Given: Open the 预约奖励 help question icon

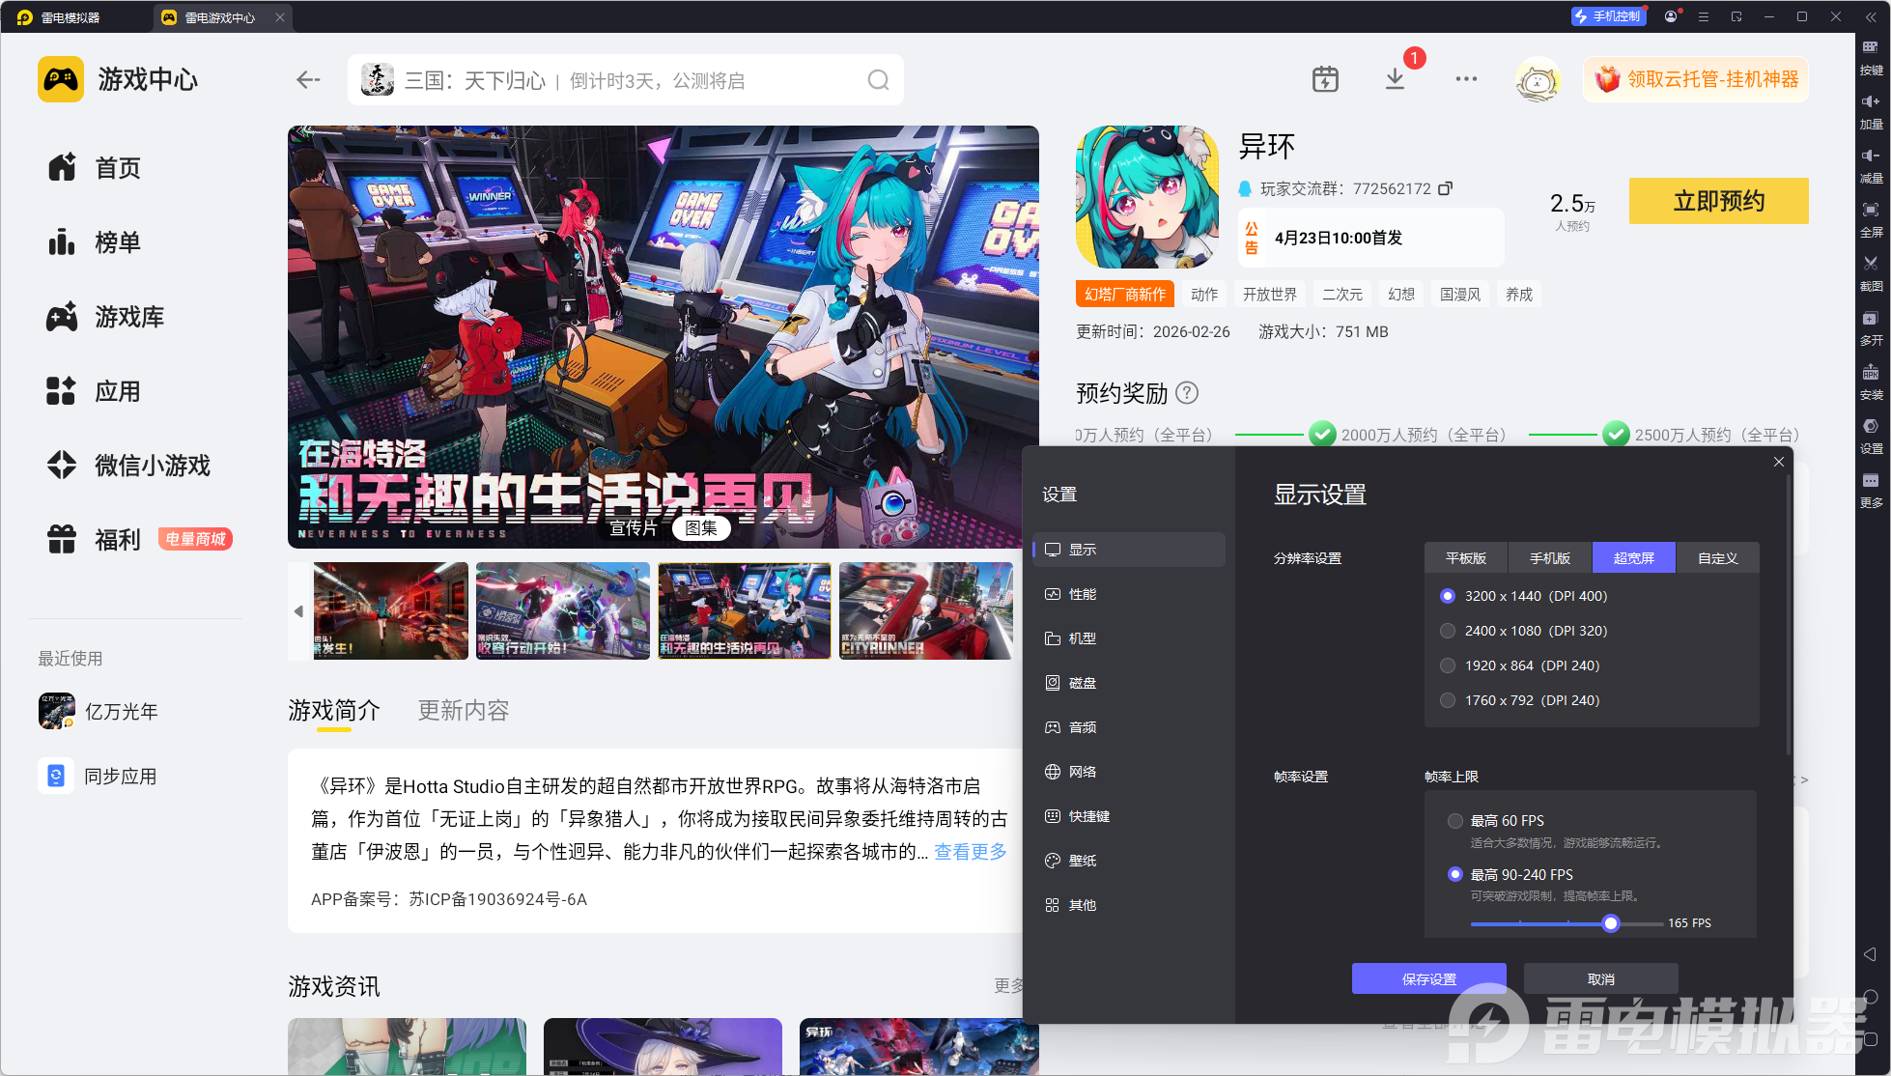Looking at the screenshot, I should tap(1188, 393).
